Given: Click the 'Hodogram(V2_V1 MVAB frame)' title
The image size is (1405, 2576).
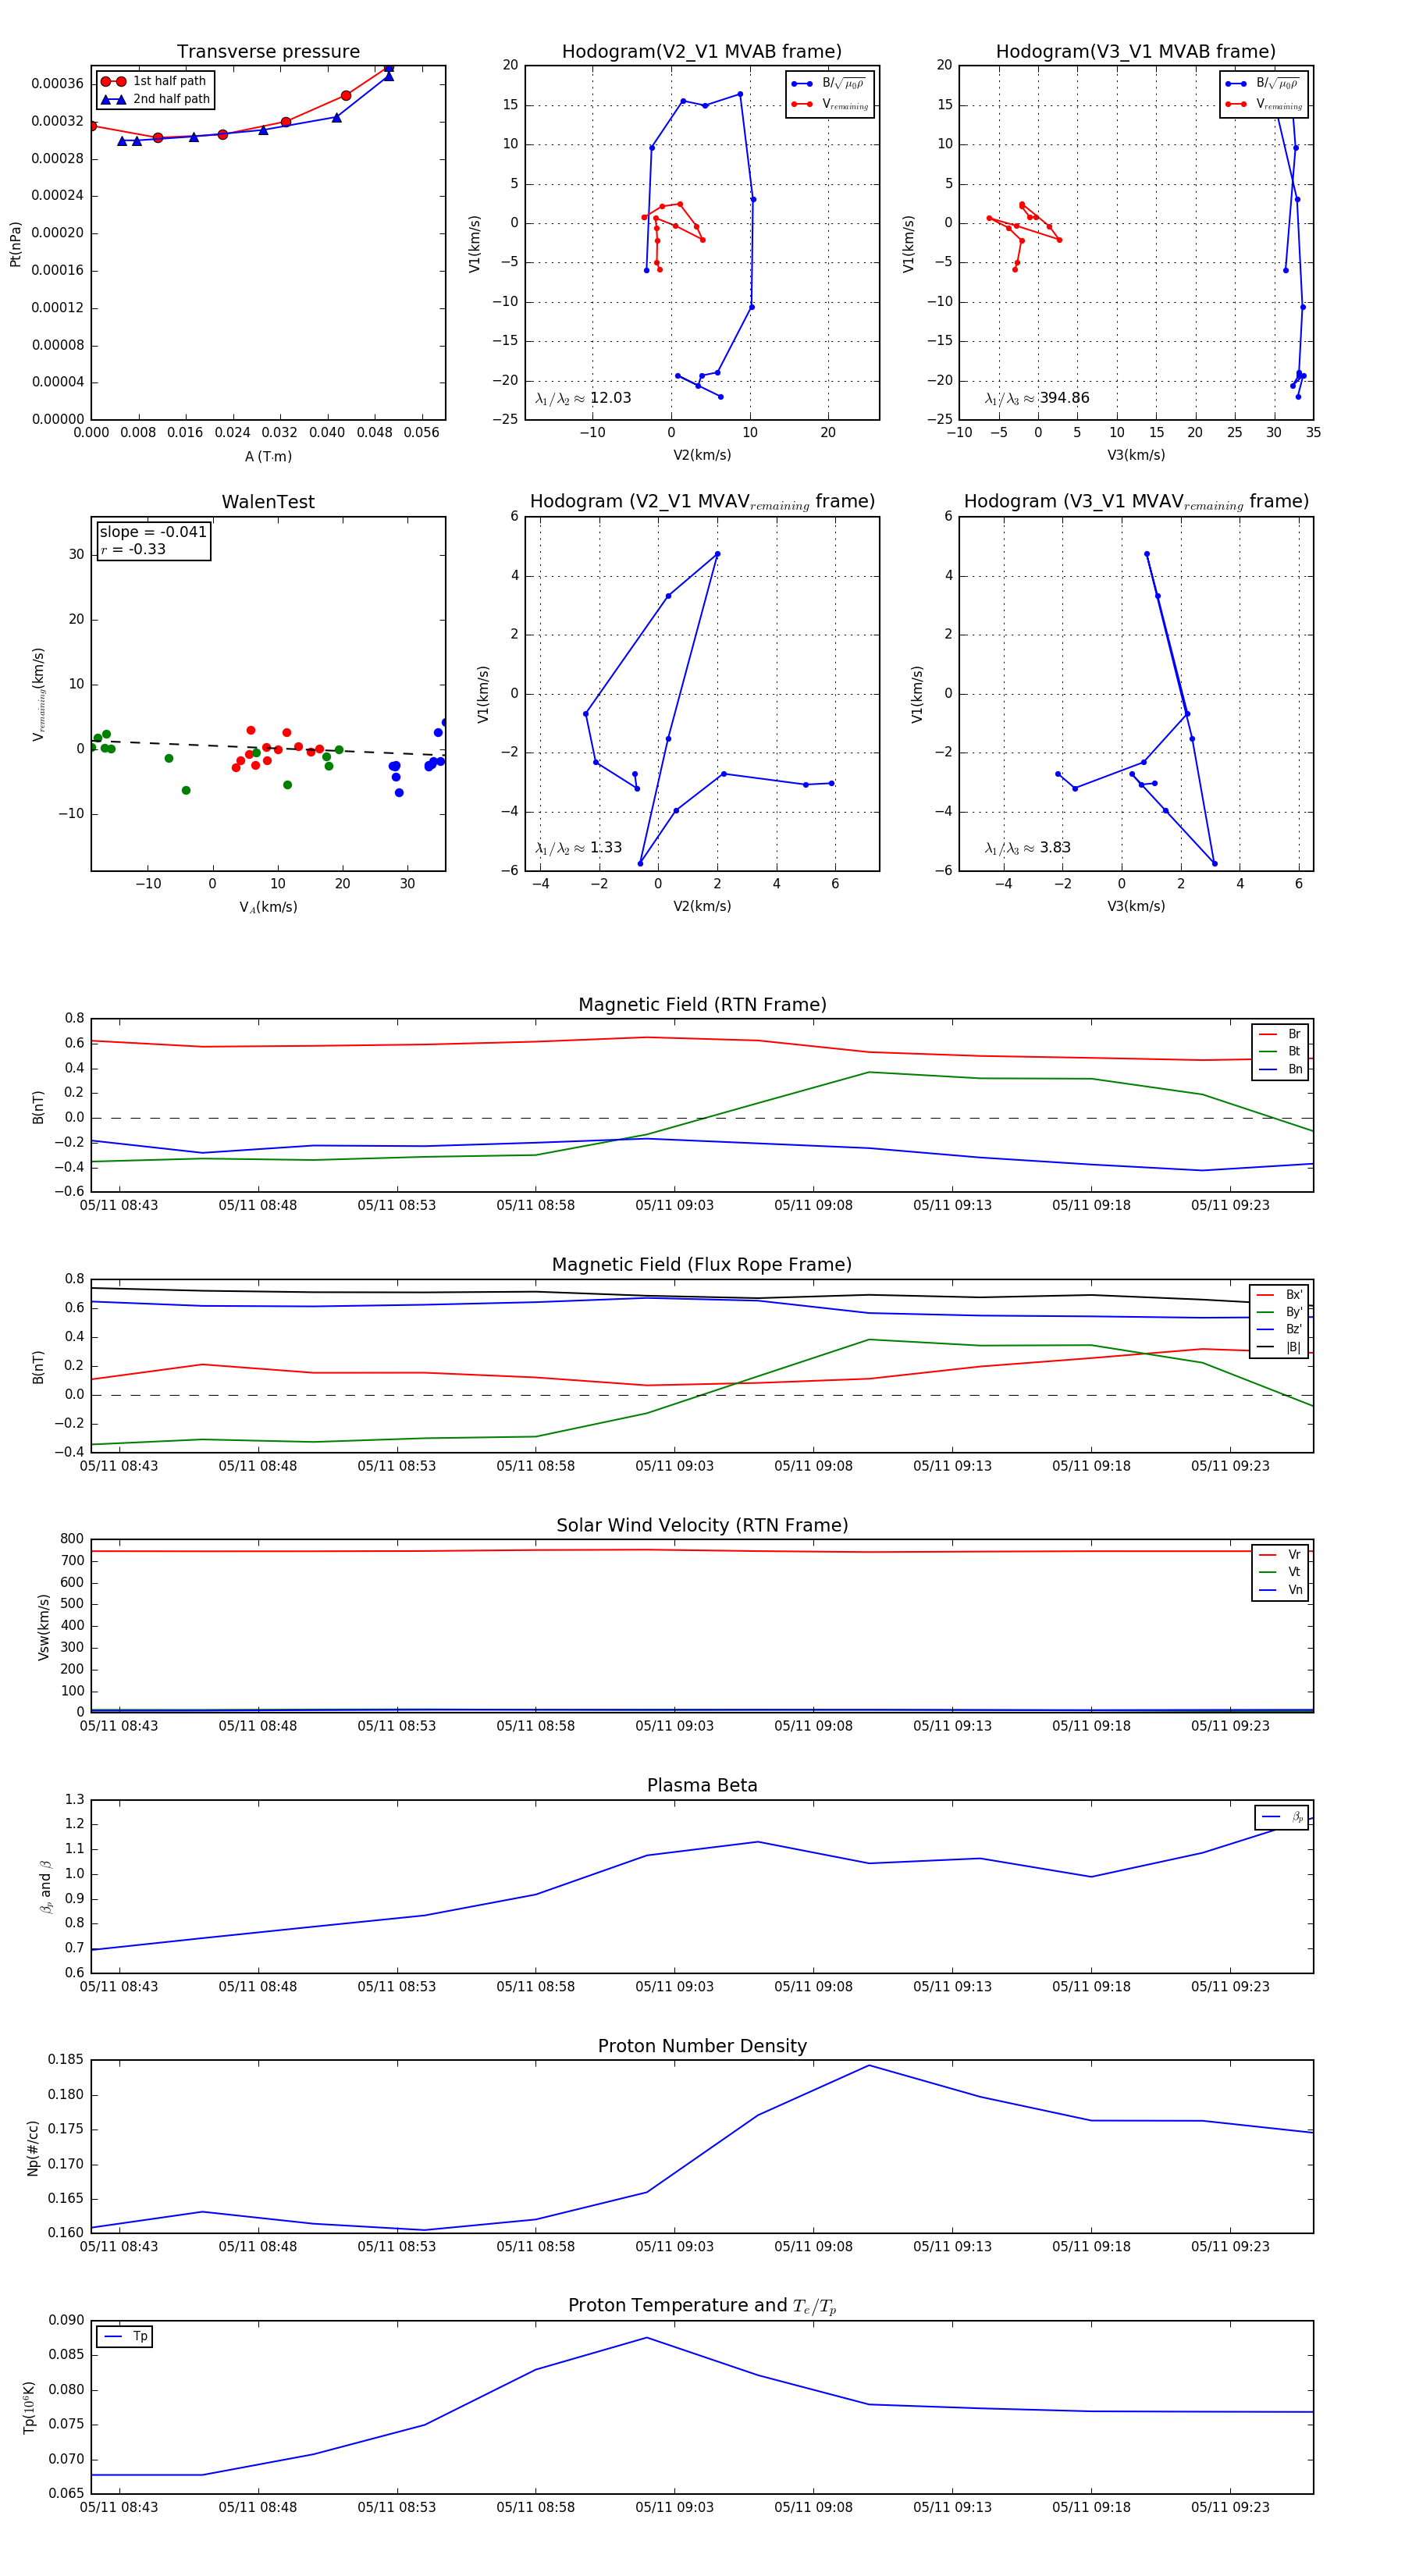Looking at the screenshot, I should coord(702,52).
